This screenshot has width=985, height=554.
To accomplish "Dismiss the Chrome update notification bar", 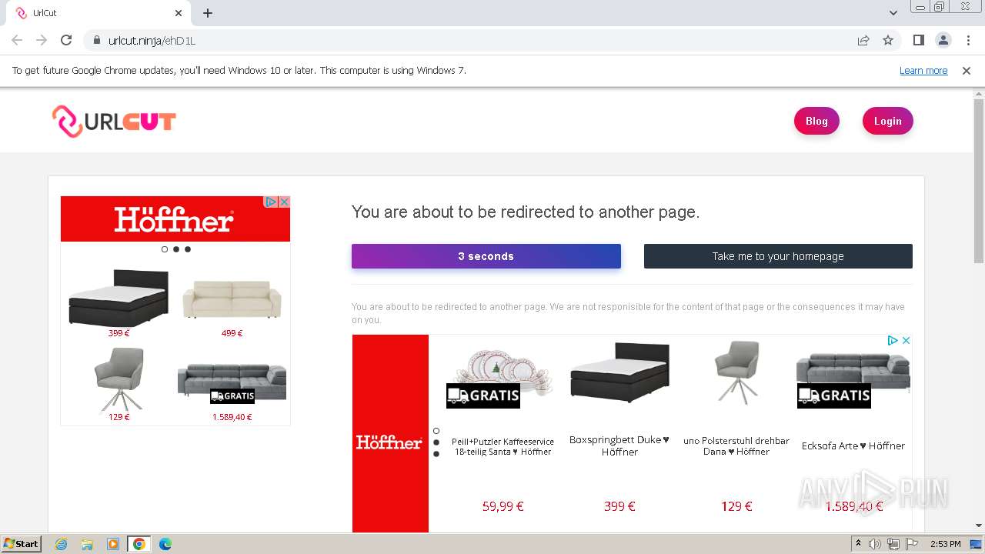I will (x=967, y=71).
